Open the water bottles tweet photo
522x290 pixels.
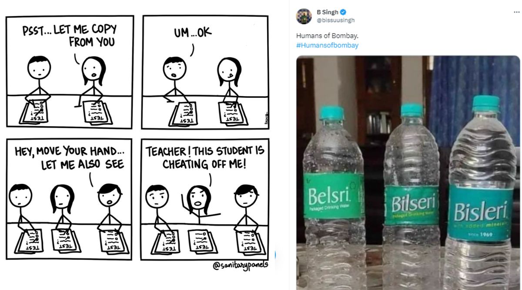pos(408,173)
